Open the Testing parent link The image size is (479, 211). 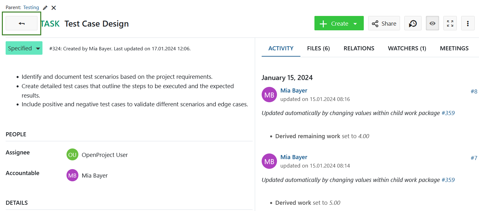click(x=31, y=8)
